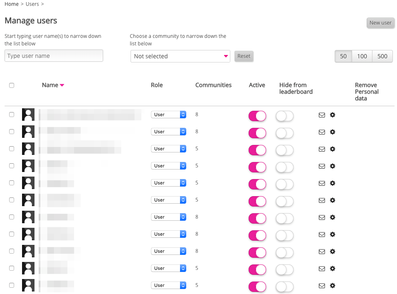Switch page size to 500
This screenshot has width=397, height=294.
point(382,56)
